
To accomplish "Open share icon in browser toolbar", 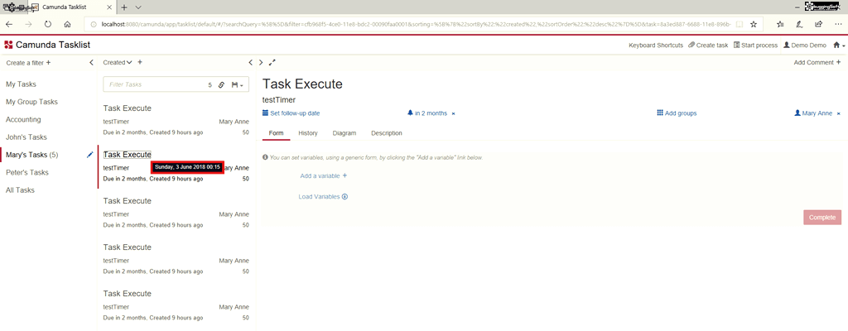I will [x=819, y=24].
